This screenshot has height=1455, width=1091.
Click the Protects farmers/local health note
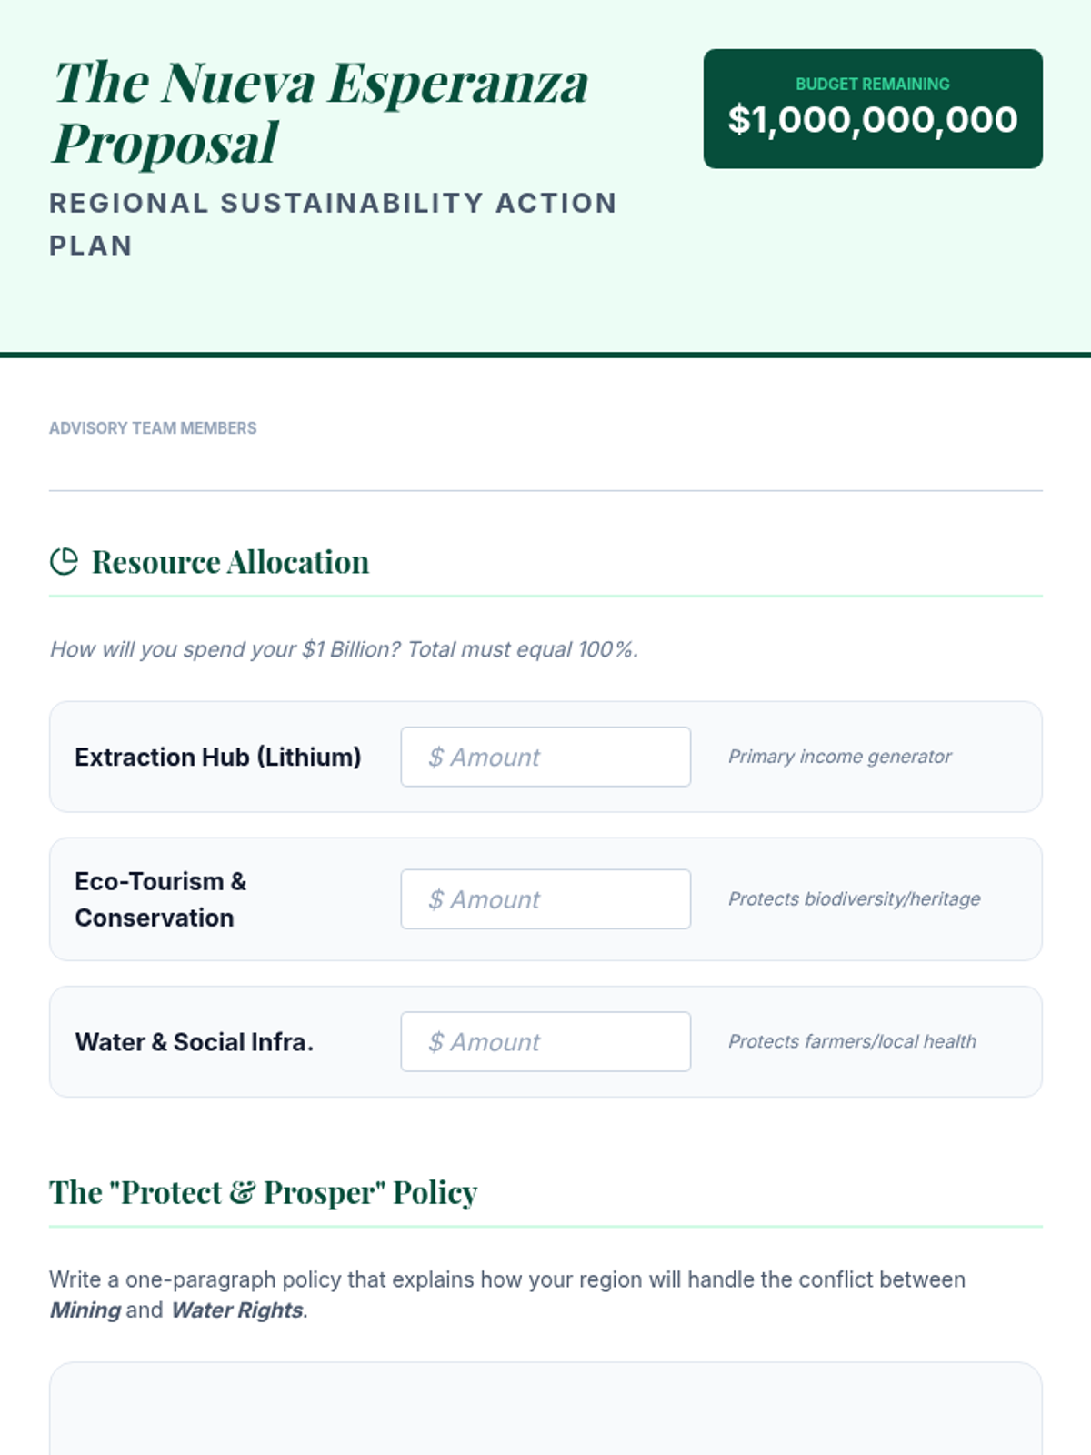tap(852, 1041)
